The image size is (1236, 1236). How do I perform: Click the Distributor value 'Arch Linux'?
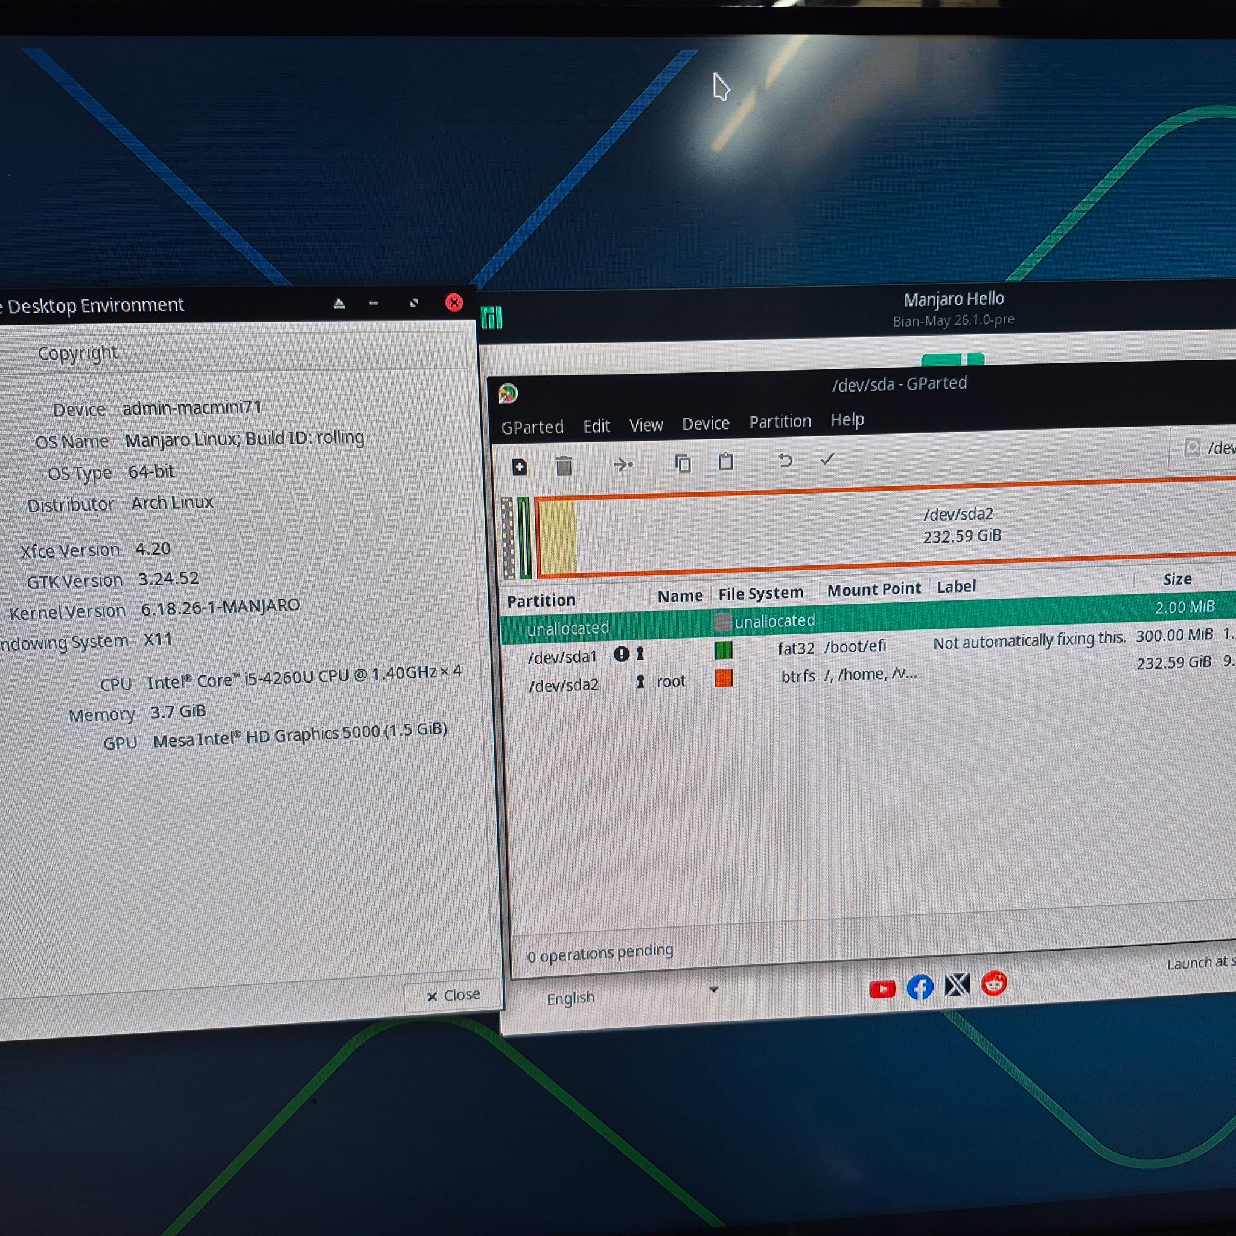172,503
